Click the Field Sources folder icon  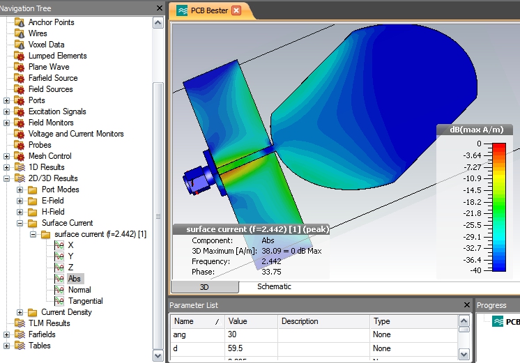pyautogui.click(x=20, y=89)
